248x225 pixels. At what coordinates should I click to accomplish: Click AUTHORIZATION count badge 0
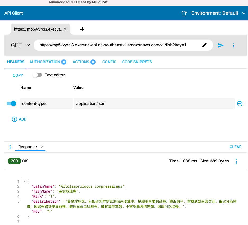click(x=64, y=62)
